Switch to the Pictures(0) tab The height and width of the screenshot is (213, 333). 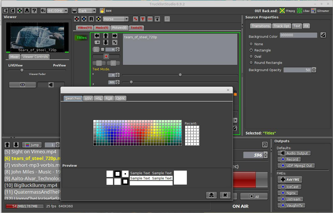[119, 28]
